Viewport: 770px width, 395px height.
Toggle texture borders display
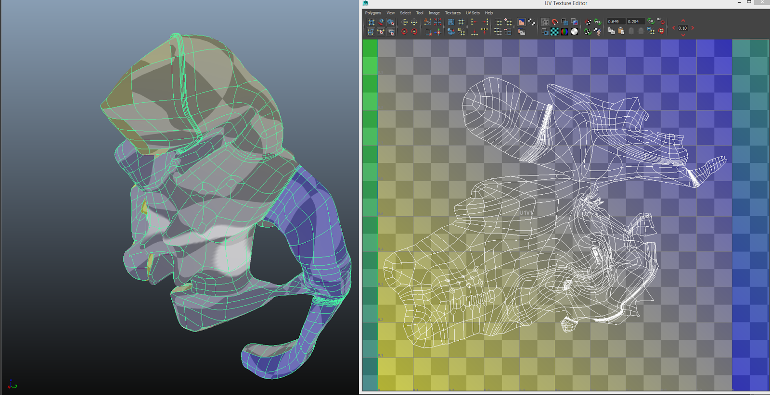pyautogui.click(x=545, y=32)
